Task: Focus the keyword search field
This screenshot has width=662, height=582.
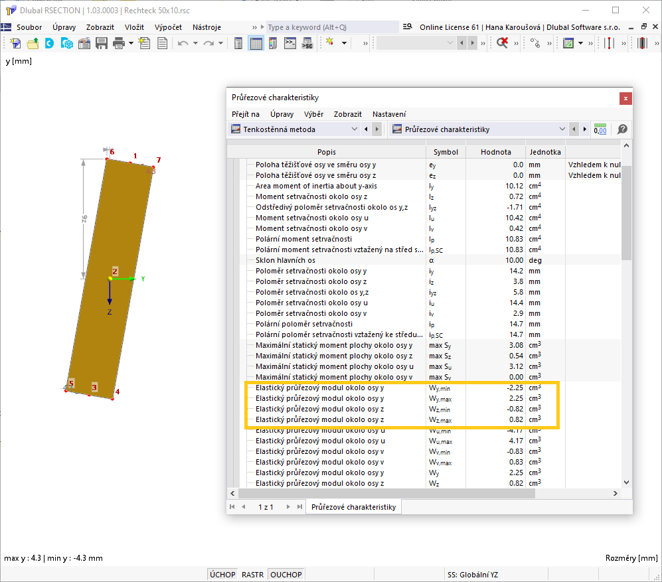Action: (332, 27)
